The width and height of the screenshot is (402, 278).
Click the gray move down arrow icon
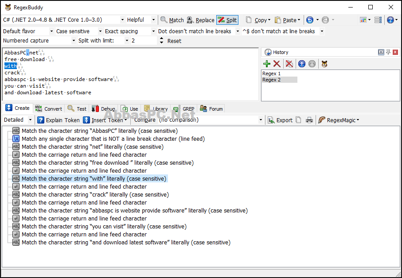[312, 64]
